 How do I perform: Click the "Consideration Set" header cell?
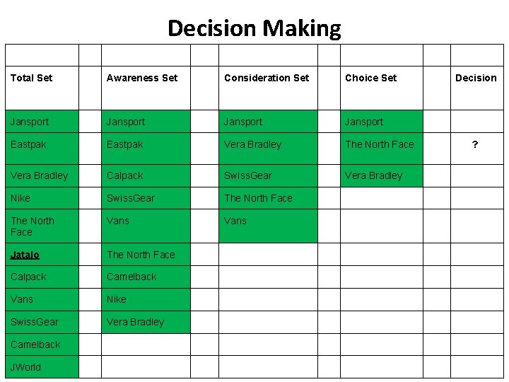[267, 78]
